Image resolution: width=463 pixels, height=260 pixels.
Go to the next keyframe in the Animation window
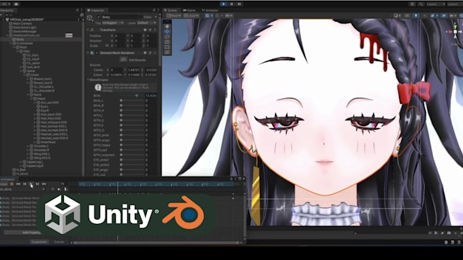point(37,184)
